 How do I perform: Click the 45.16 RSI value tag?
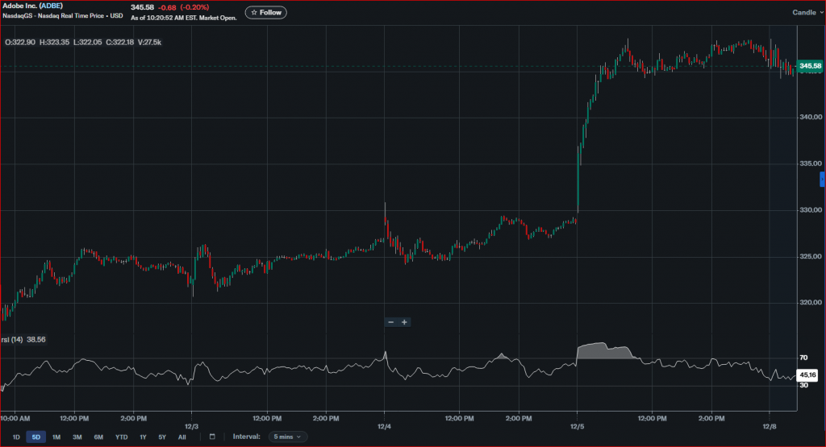point(807,375)
